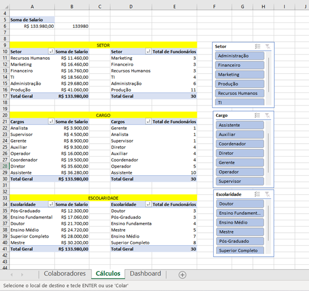Select column H header
The height and width of the screenshot is (291, 309).
[x=263, y=7]
